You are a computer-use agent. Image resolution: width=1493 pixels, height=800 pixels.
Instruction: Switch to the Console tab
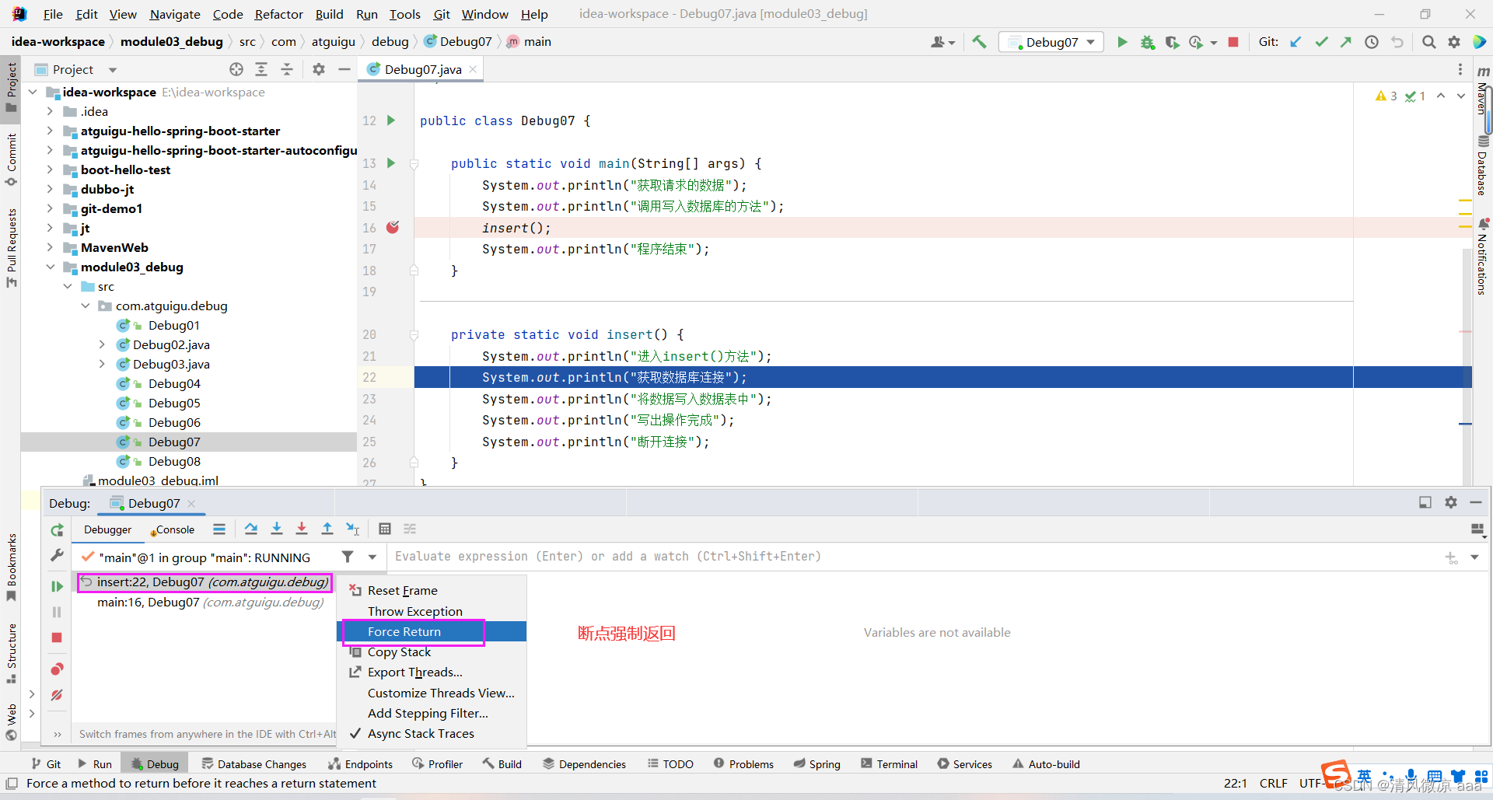coord(173,529)
